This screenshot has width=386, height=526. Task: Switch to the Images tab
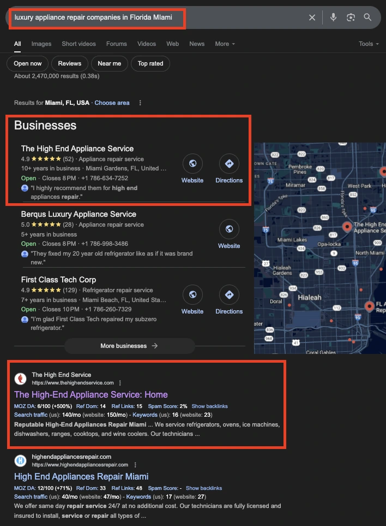pyautogui.click(x=41, y=44)
